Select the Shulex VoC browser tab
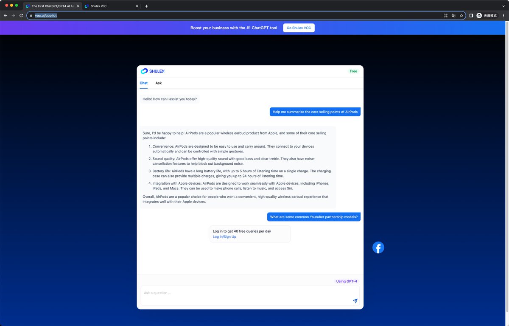Viewport: 509px width, 326px height. coord(112,6)
